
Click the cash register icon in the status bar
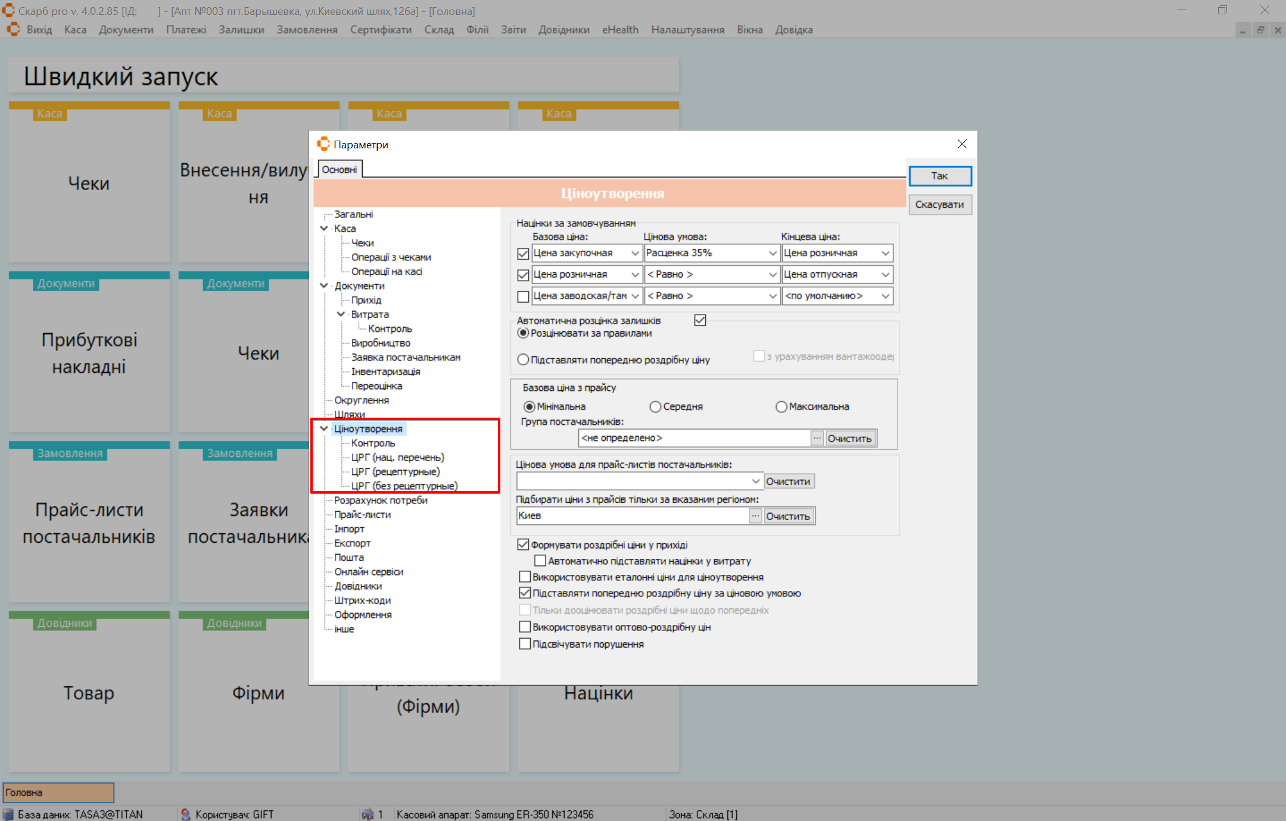[x=368, y=814]
